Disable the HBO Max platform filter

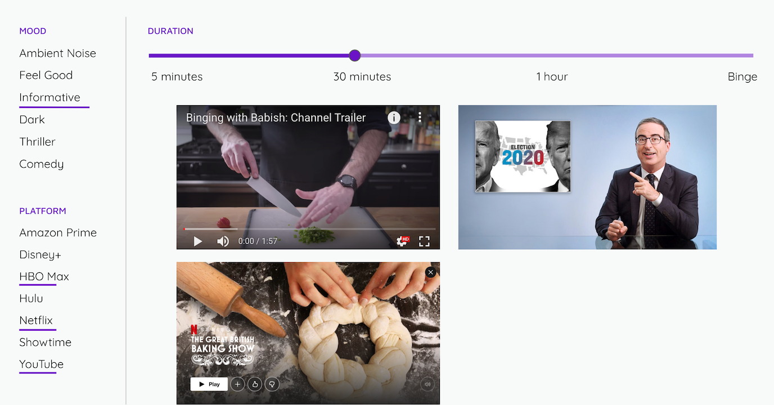(44, 277)
